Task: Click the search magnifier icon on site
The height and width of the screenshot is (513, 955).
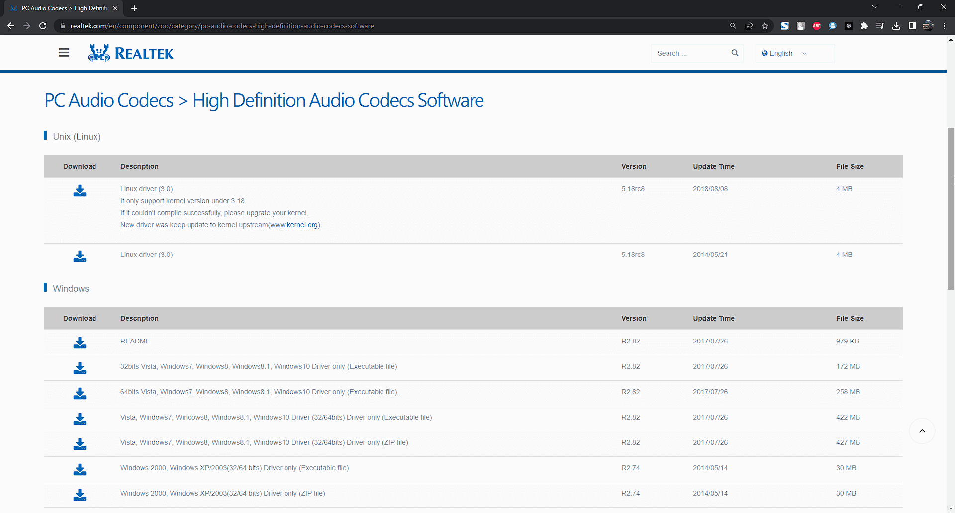Action: pyautogui.click(x=735, y=53)
